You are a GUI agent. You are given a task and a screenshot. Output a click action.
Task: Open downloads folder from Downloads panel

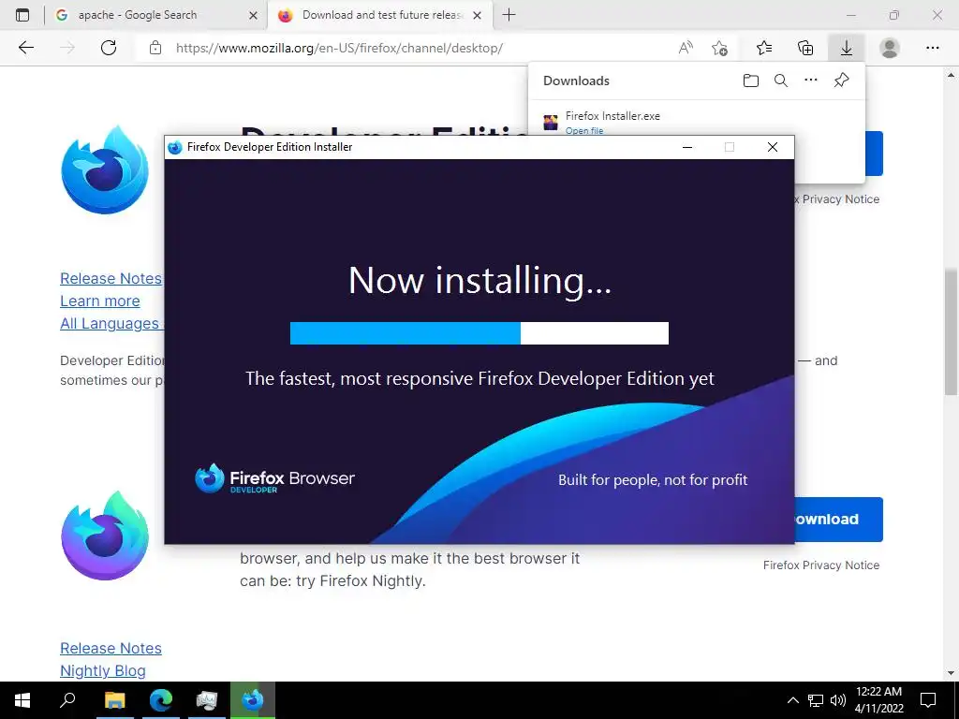click(x=750, y=81)
